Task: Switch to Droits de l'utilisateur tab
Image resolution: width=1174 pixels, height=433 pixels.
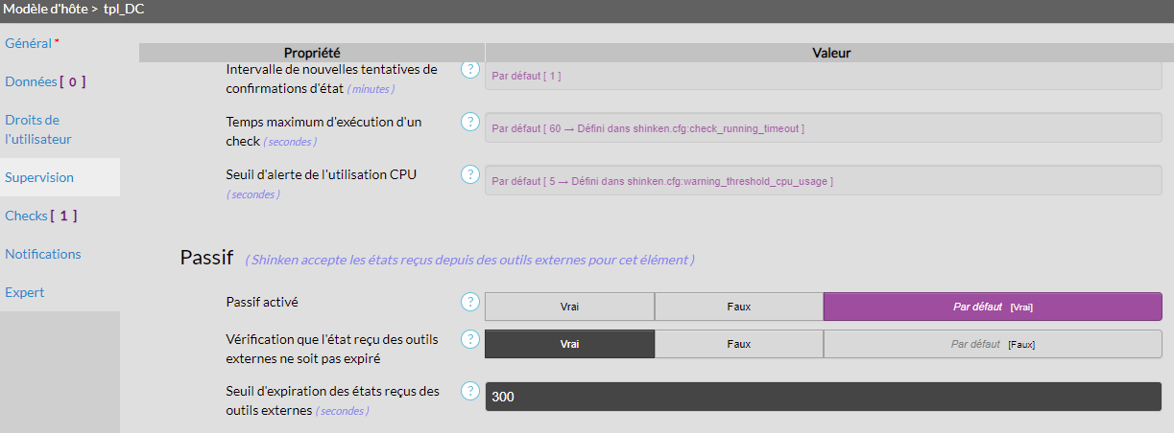Action: click(x=38, y=129)
